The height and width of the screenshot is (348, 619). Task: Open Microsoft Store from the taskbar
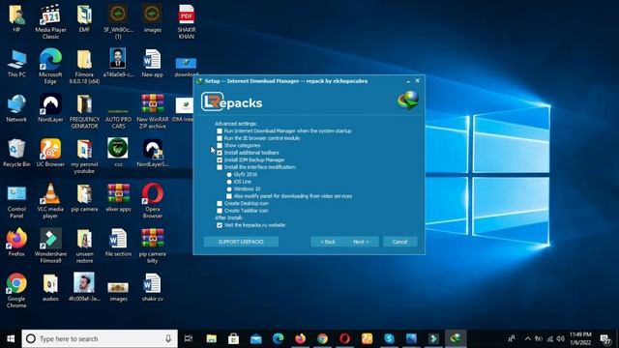click(234, 338)
